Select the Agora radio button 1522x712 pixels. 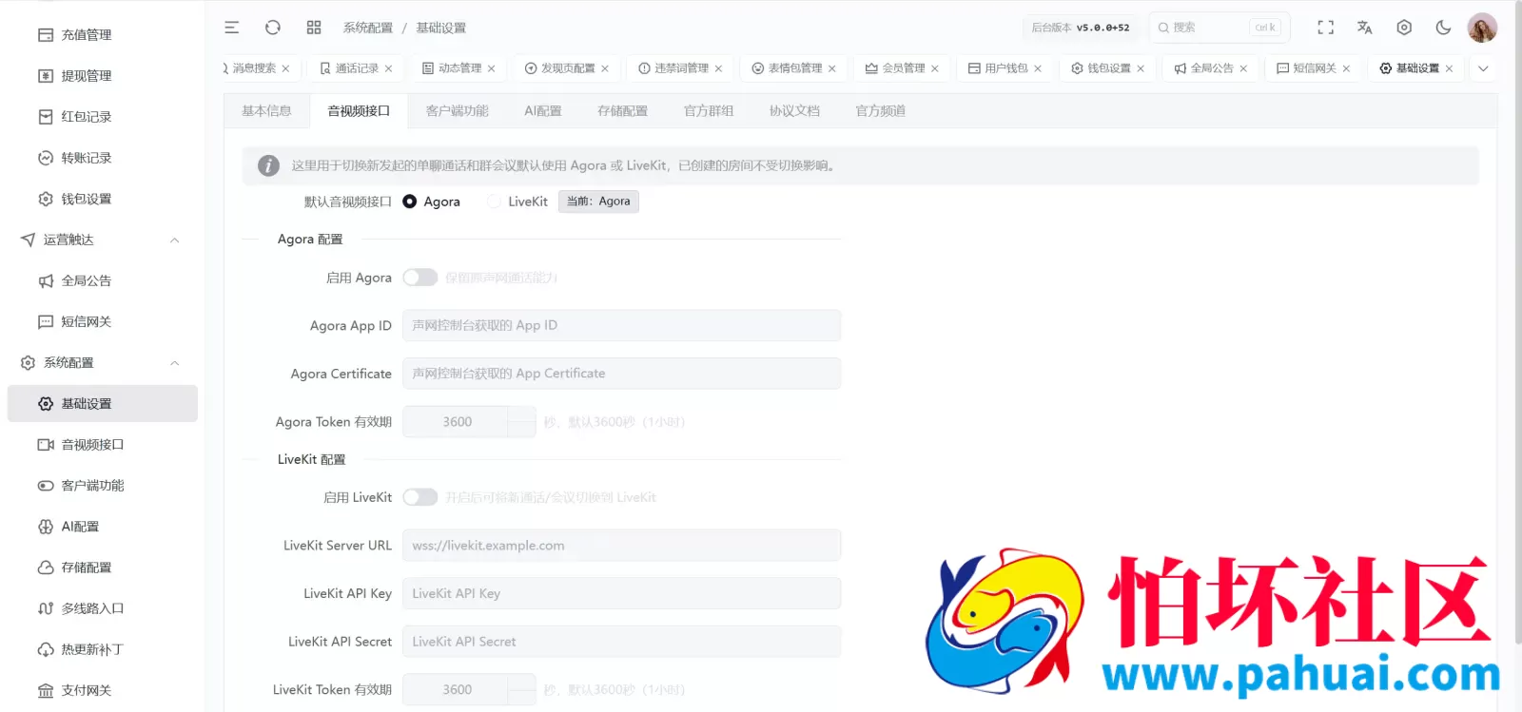[410, 202]
